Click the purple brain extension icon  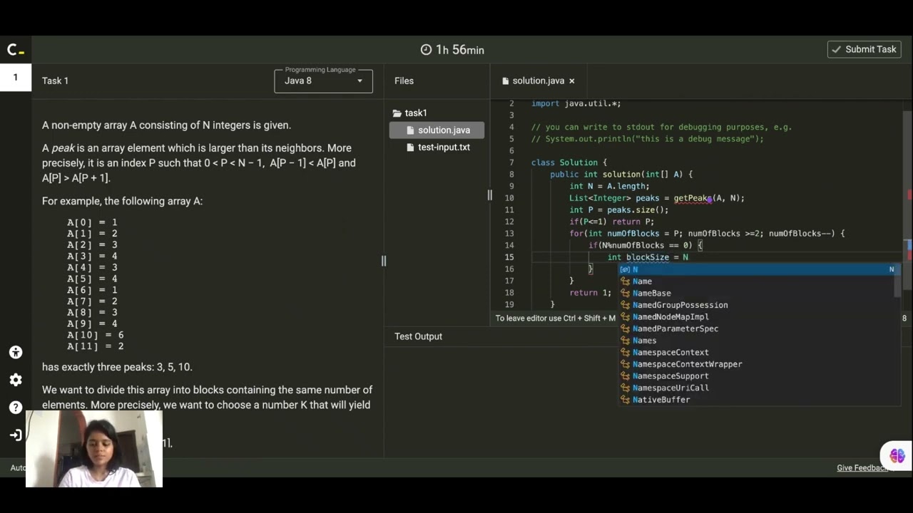coord(897,455)
